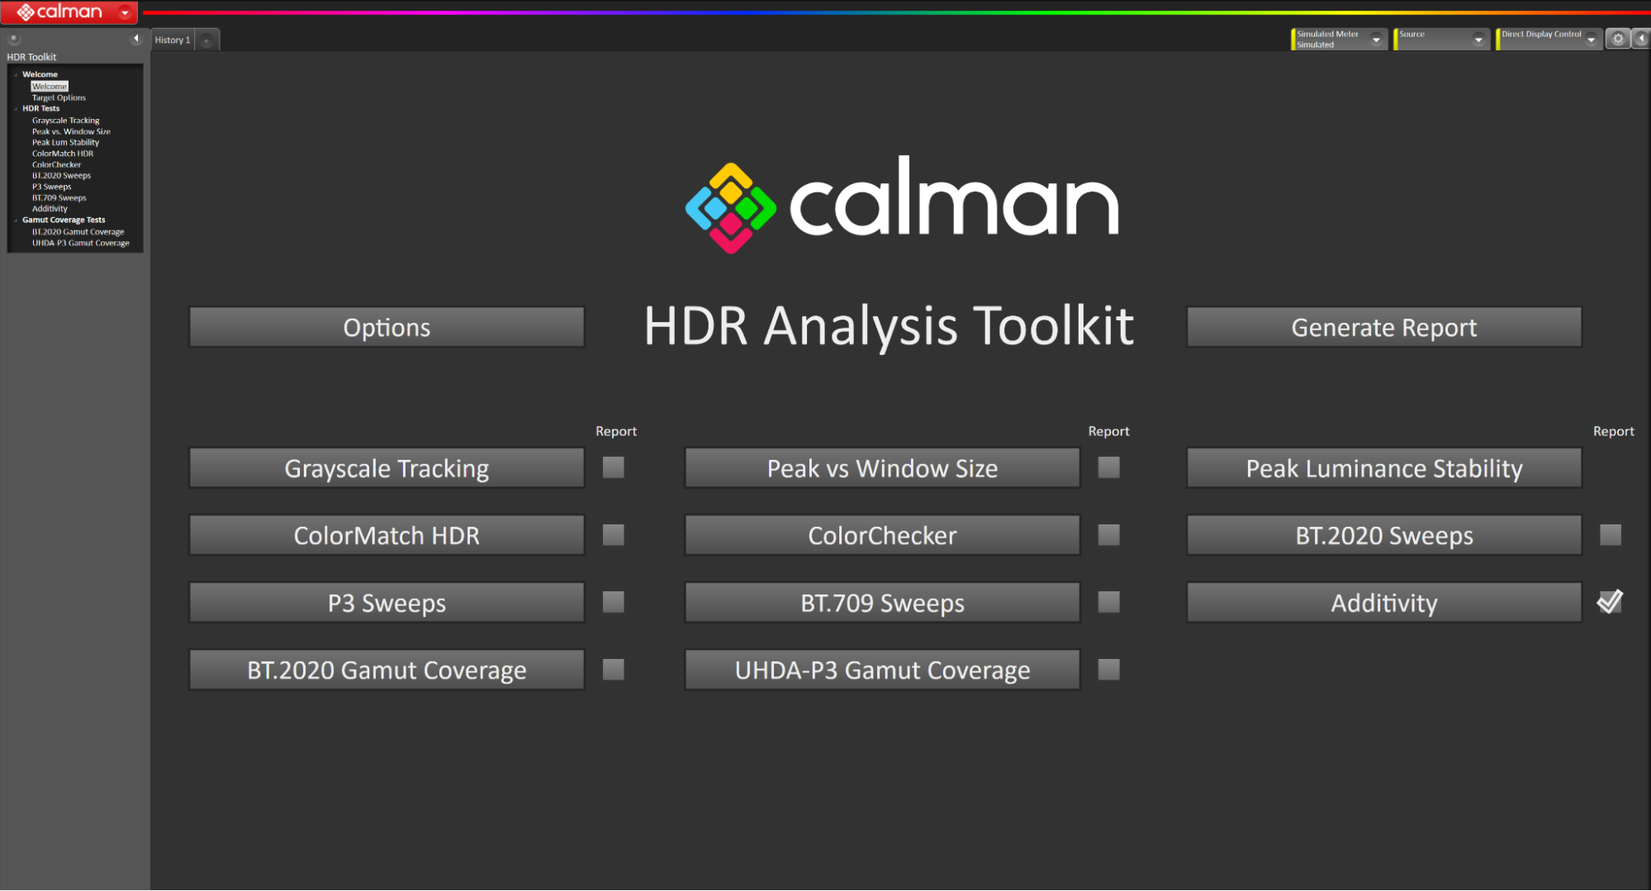The width and height of the screenshot is (1651, 891).
Task: Switch to the History 1 tab
Action: [173, 40]
